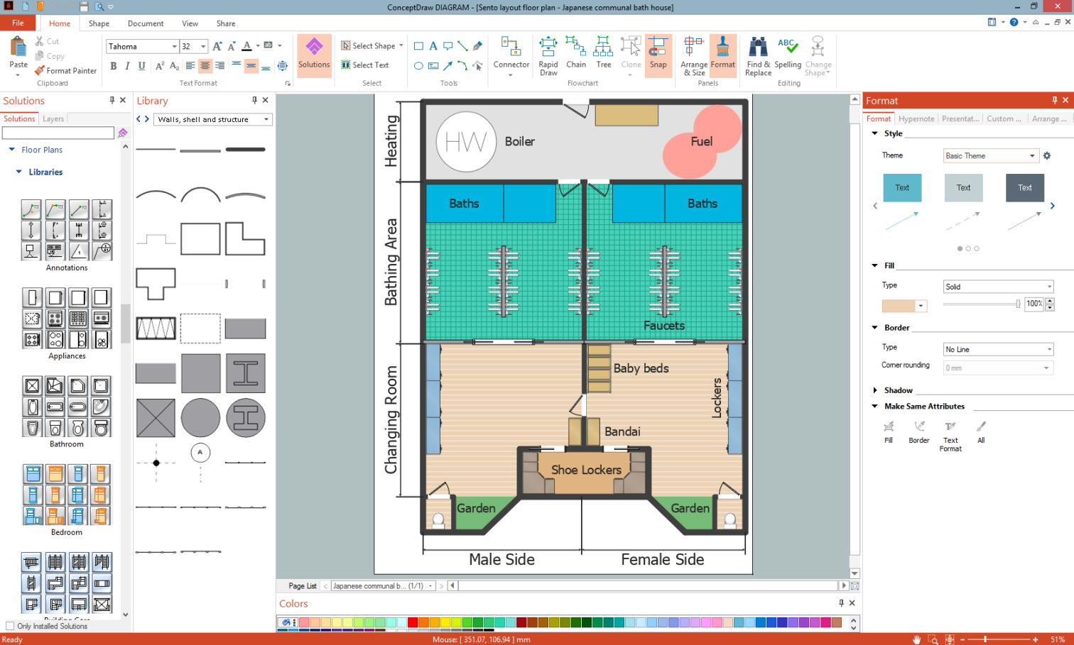Switch to the Layers tab
Screen dimensions: 1074x645
coord(53,119)
